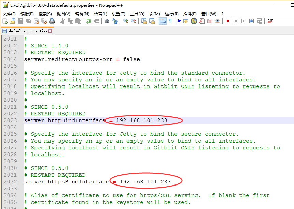Open the Function List panel
Image resolution: width=294 pixels, height=209 pixels.
pyautogui.click(x=202, y=21)
